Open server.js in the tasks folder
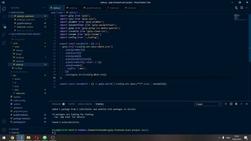This screenshot has height=141, width=251. [x=20, y=61]
